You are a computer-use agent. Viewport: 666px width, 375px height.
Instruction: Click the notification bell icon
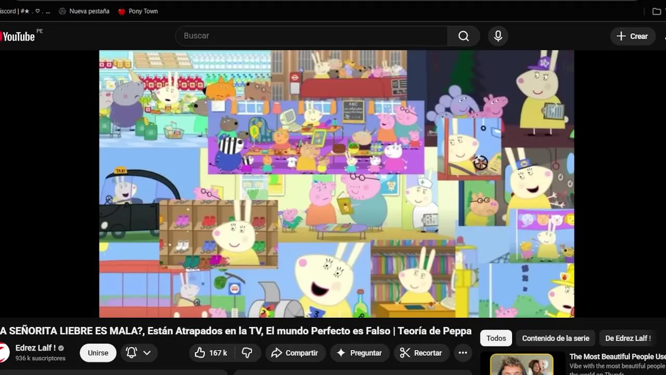point(132,353)
